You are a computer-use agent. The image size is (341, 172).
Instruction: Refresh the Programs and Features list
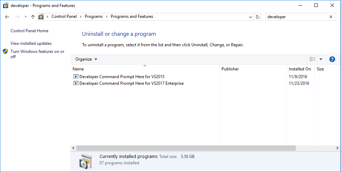click(x=258, y=17)
